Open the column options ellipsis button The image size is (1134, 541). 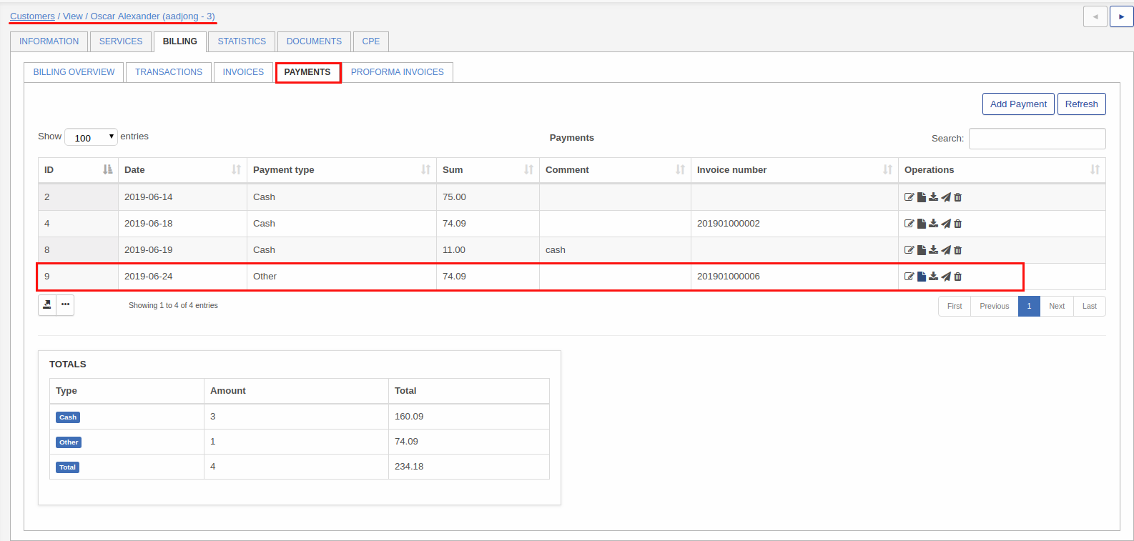[65, 305]
